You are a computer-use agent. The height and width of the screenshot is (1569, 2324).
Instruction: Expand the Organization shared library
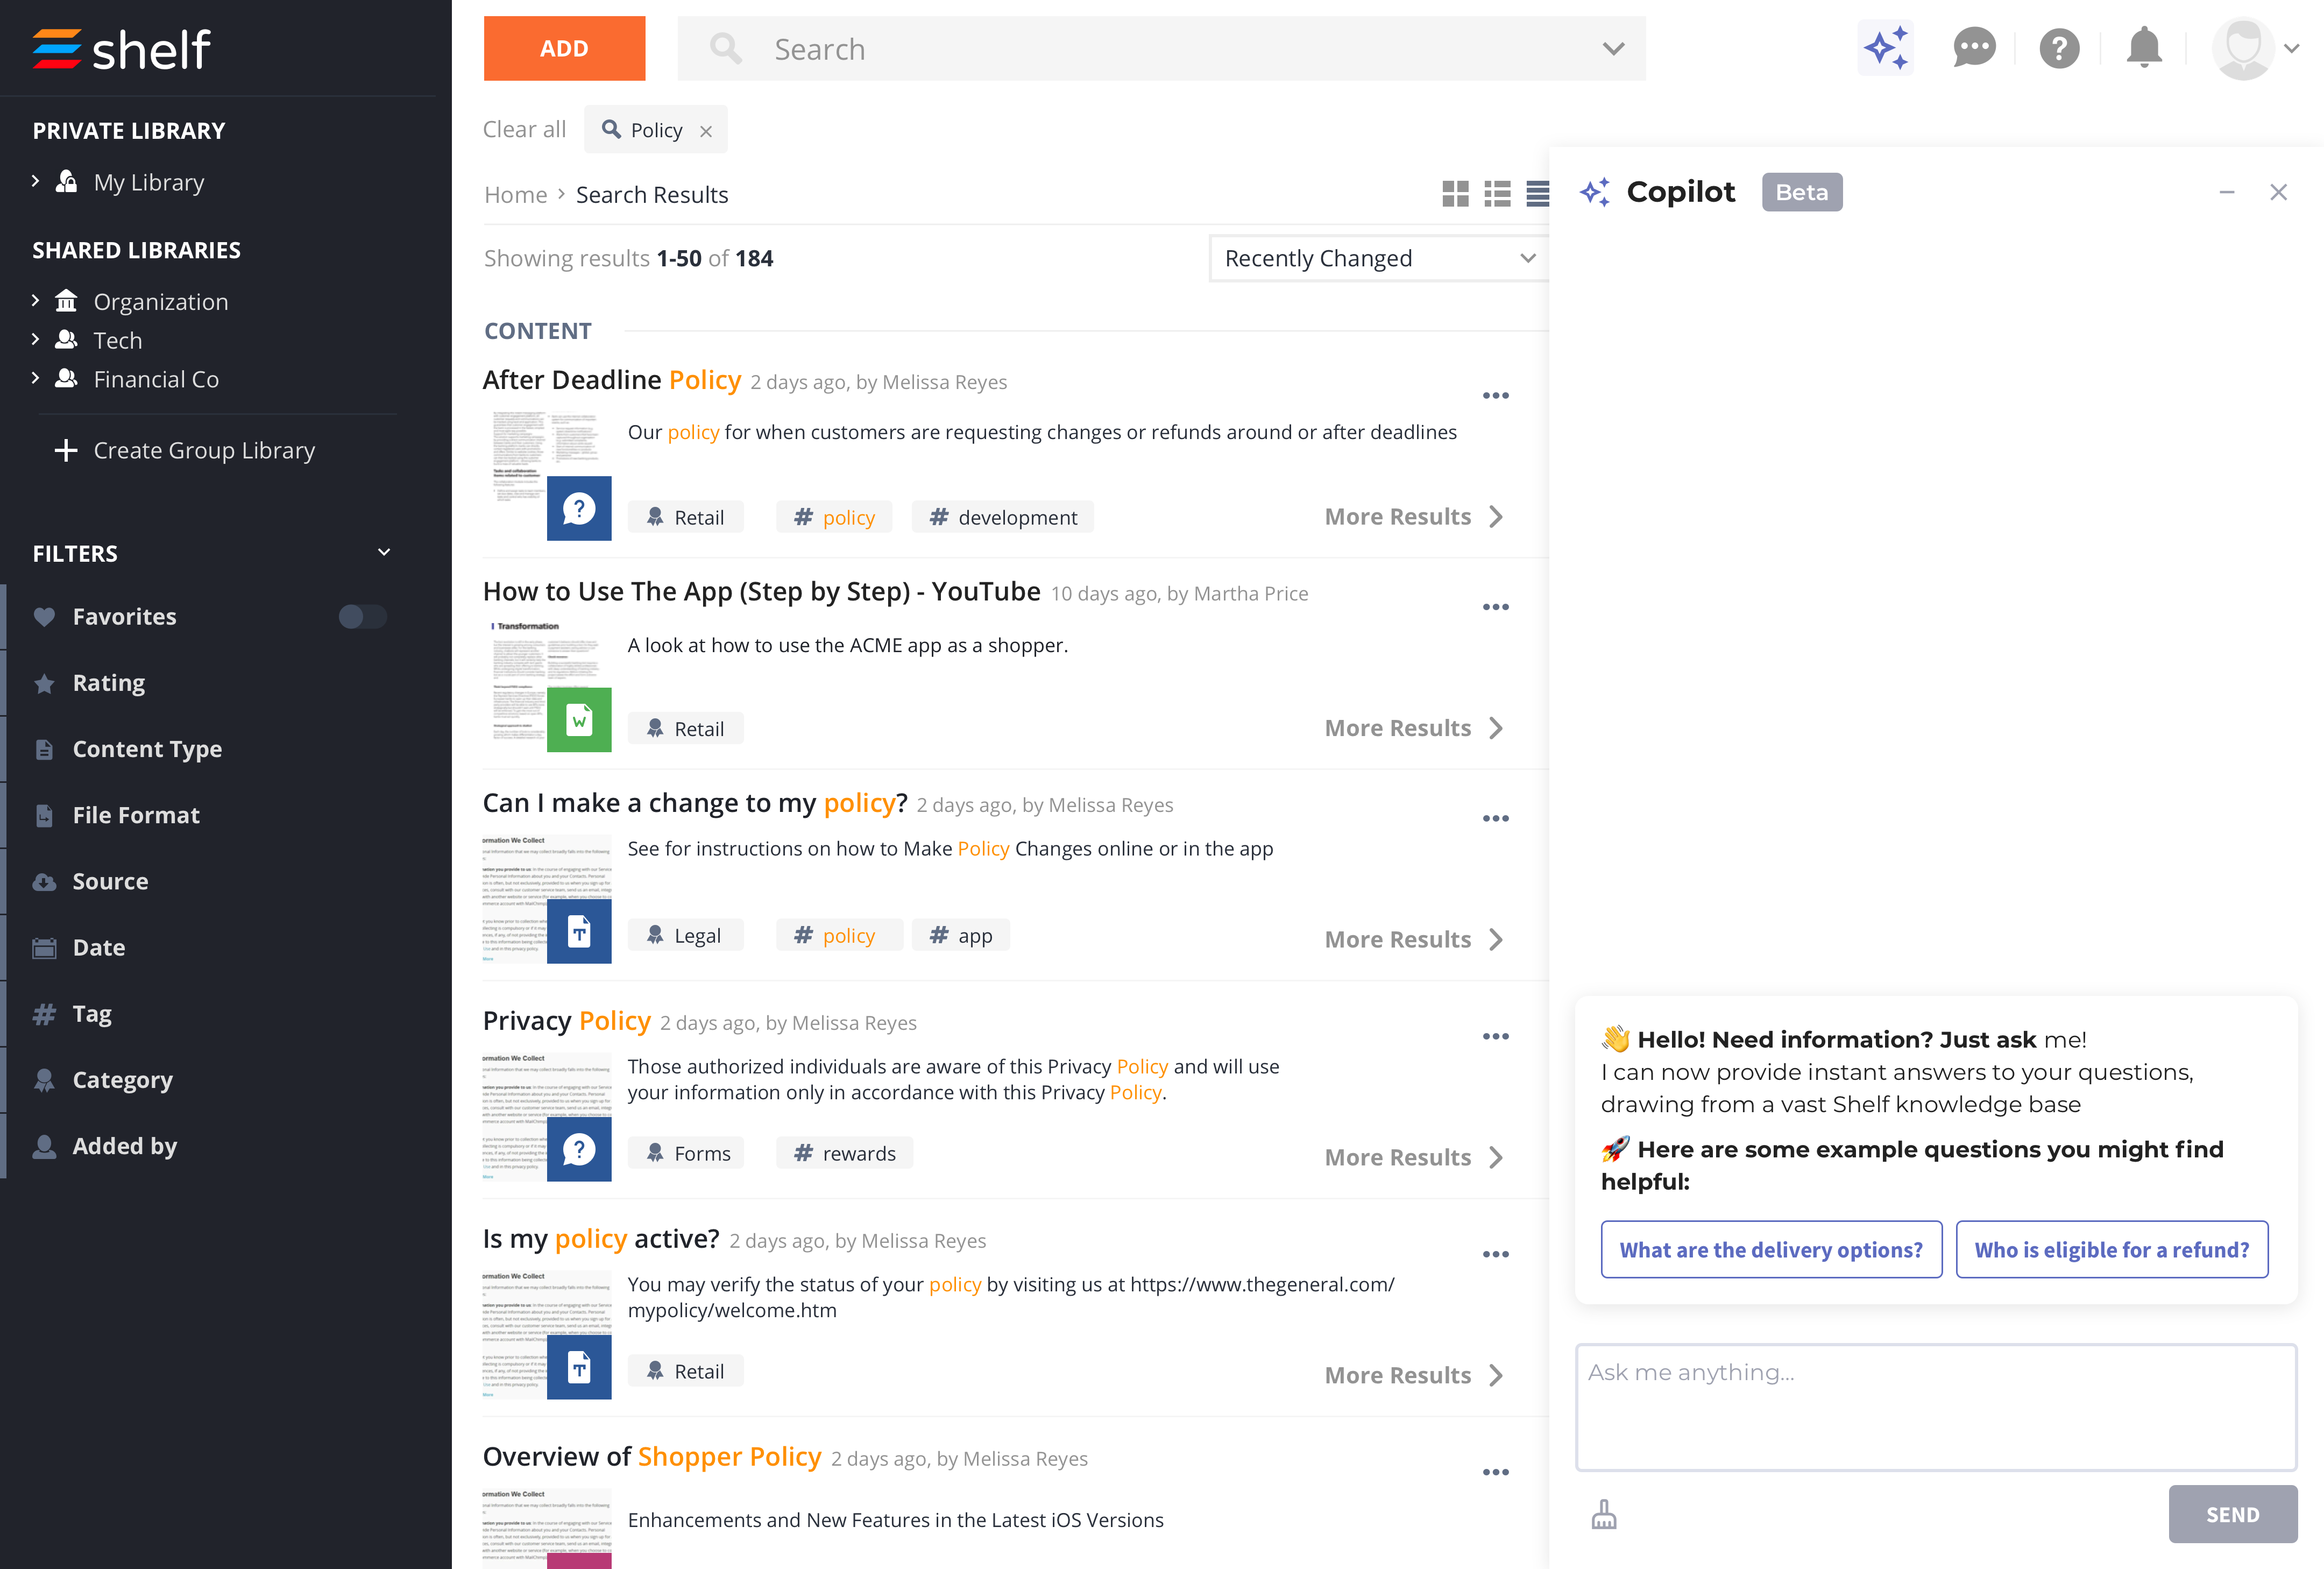36,301
